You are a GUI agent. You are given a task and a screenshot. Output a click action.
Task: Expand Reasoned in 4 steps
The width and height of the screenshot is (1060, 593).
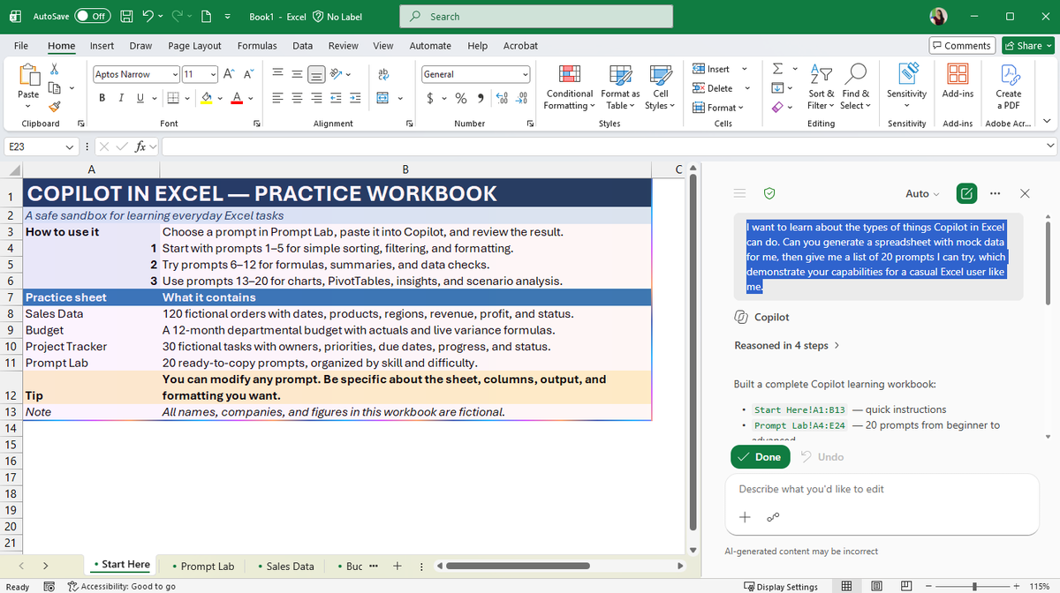[786, 345]
